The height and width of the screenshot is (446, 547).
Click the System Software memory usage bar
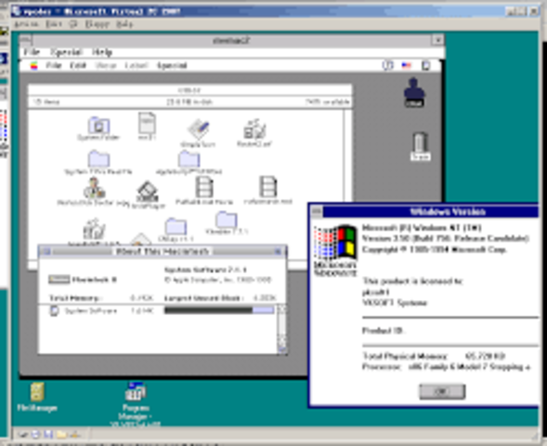pos(219,310)
